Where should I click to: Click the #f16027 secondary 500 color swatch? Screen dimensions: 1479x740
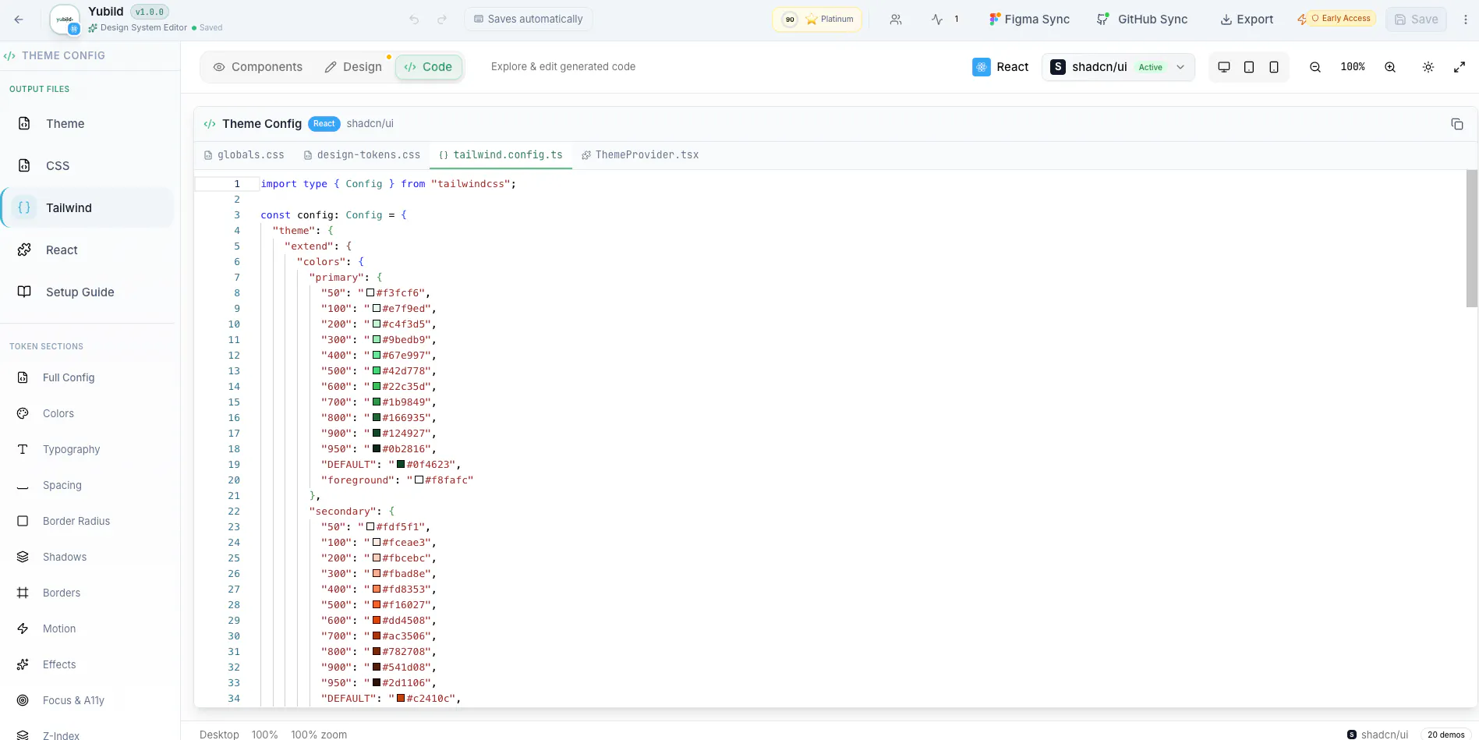click(x=377, y=604)
